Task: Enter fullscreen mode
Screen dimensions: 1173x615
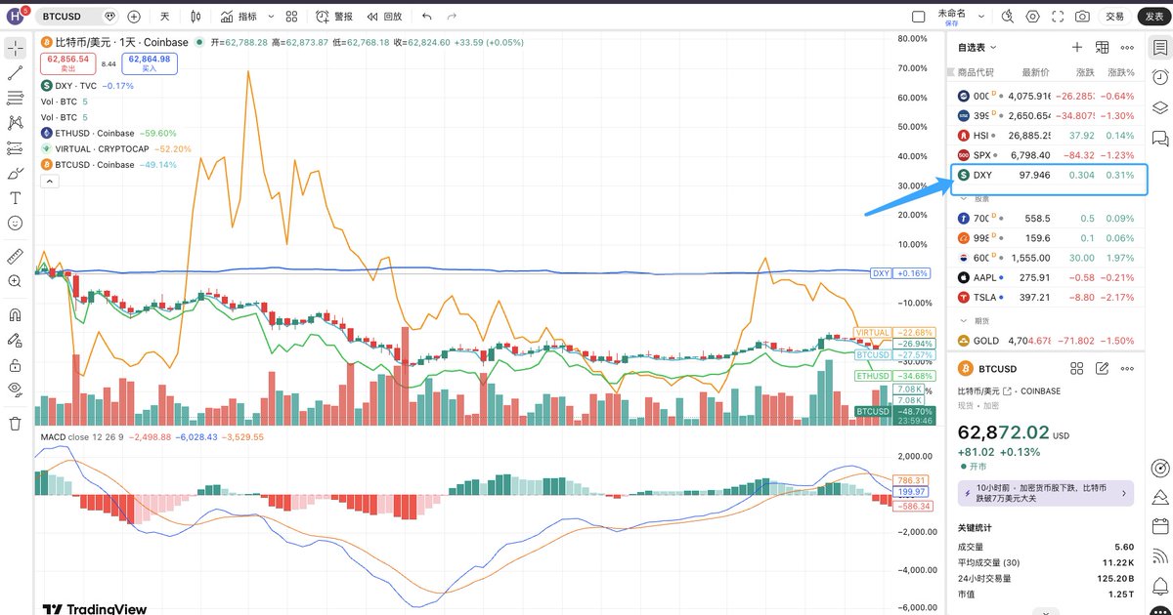Action: (1058, 17)
